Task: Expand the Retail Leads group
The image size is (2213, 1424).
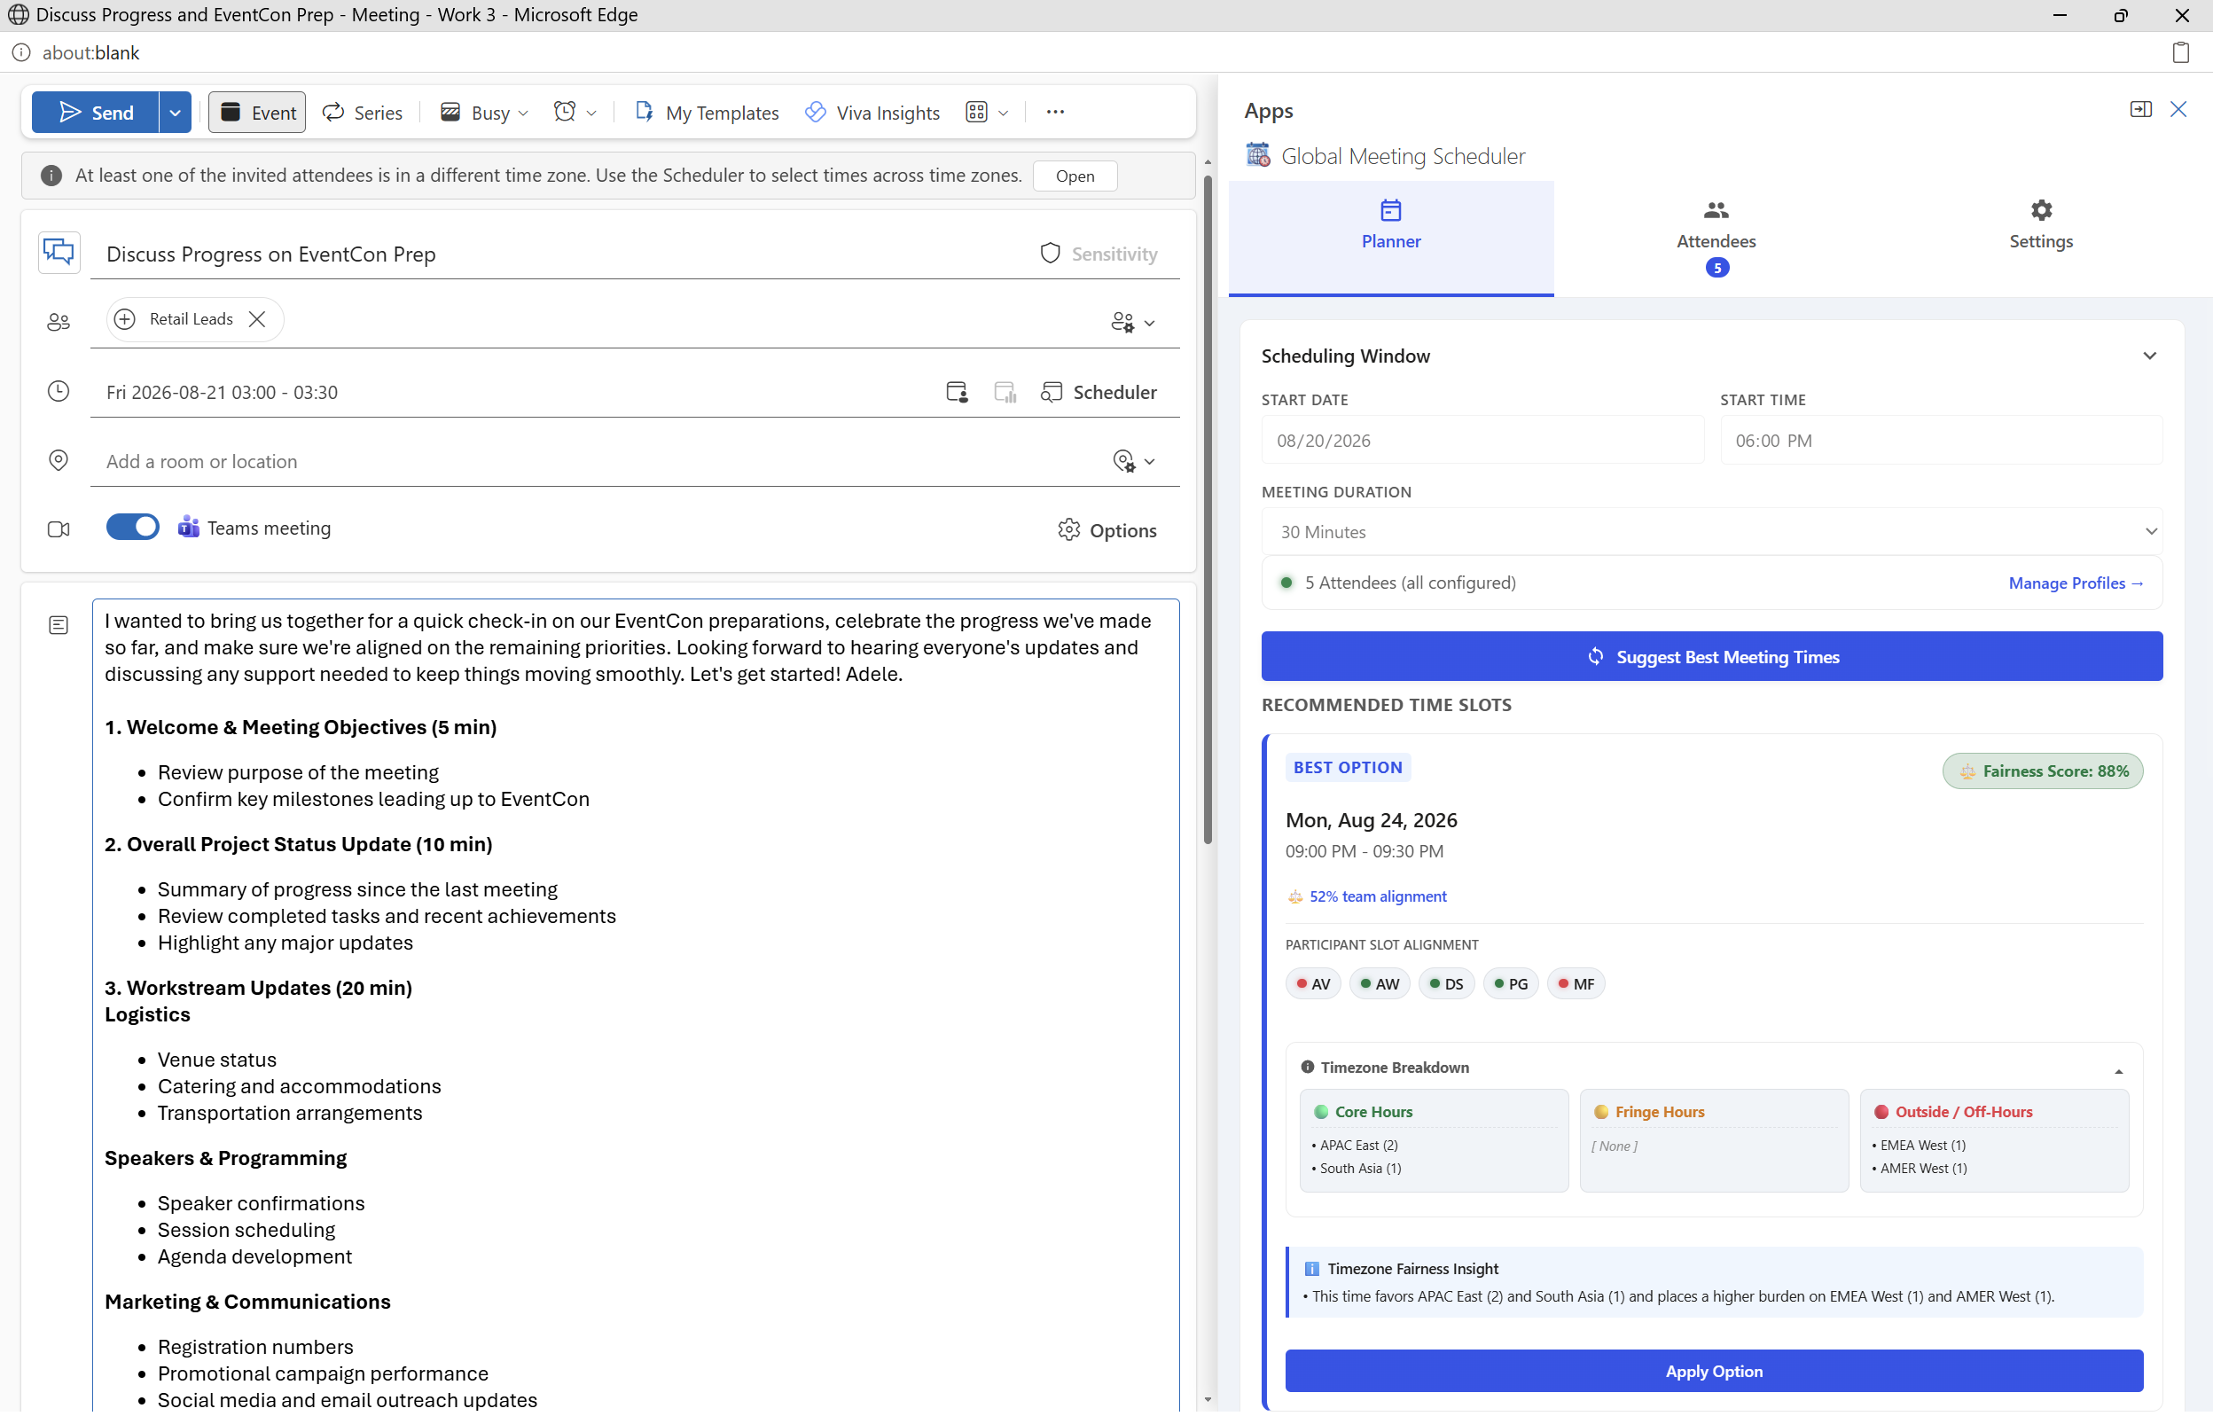Action: 125,319
